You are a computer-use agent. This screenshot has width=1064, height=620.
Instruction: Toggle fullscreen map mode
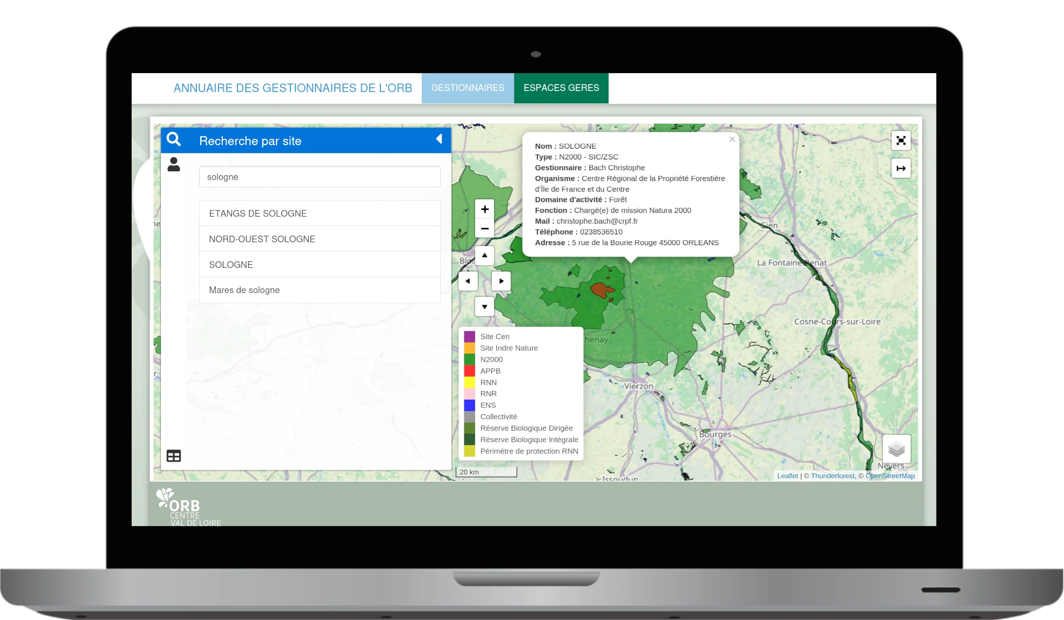pyautogui.click(x=901, y=141)
